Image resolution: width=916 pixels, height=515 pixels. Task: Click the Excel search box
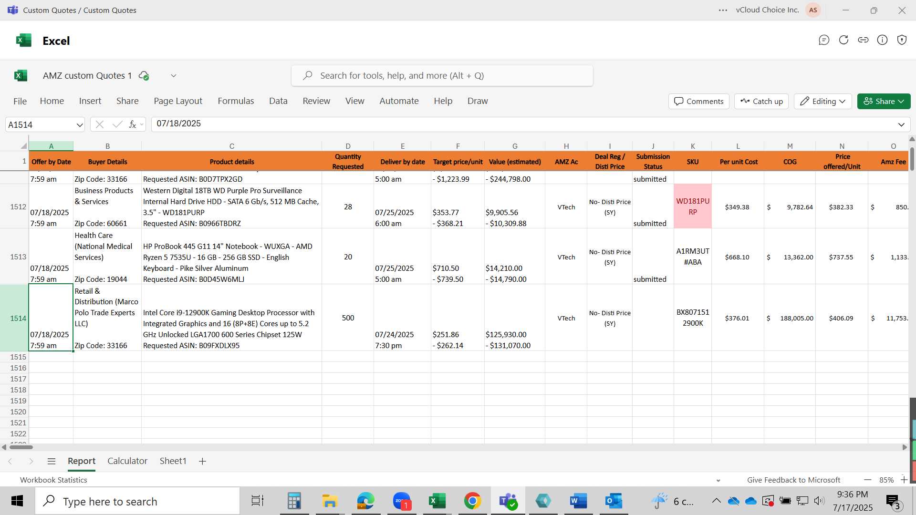[x=442, y=76]
